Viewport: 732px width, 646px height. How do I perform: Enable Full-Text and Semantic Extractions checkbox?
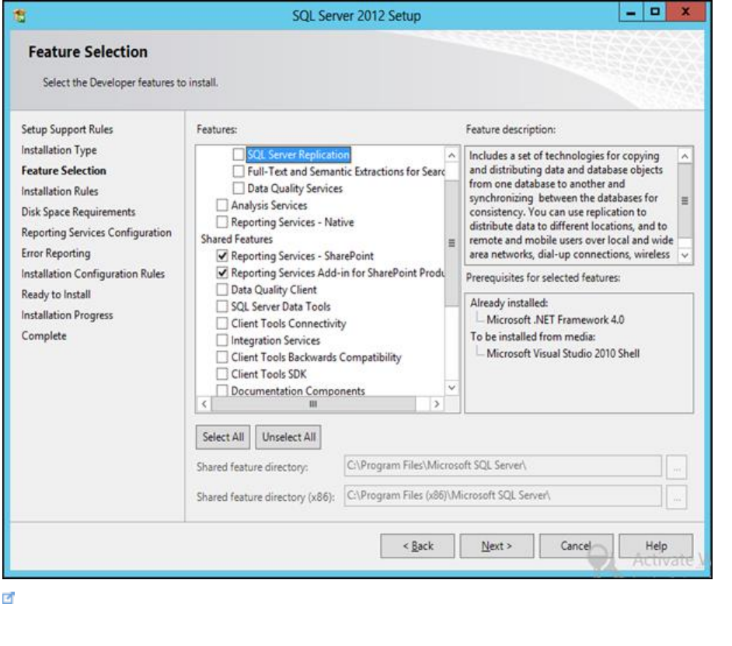pos(238,171)
